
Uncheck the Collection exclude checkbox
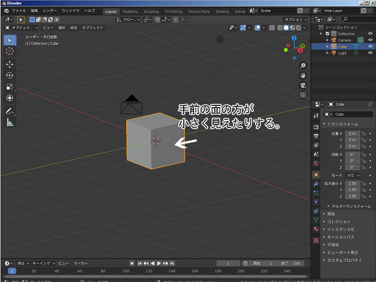(327, 33)
